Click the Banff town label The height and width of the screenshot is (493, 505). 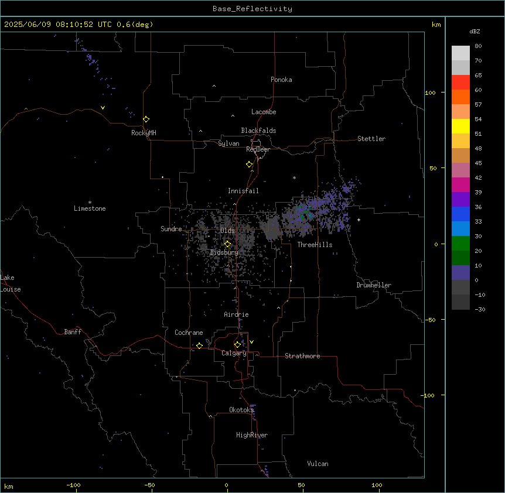73,332
